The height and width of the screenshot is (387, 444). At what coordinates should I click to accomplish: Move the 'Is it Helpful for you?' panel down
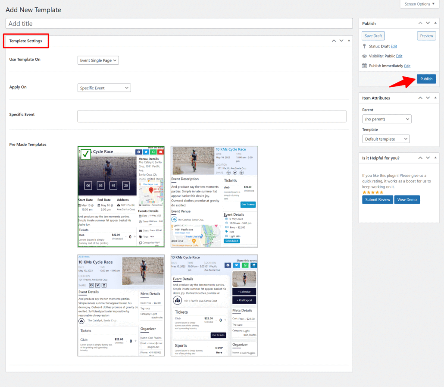(x=428, y=158)
